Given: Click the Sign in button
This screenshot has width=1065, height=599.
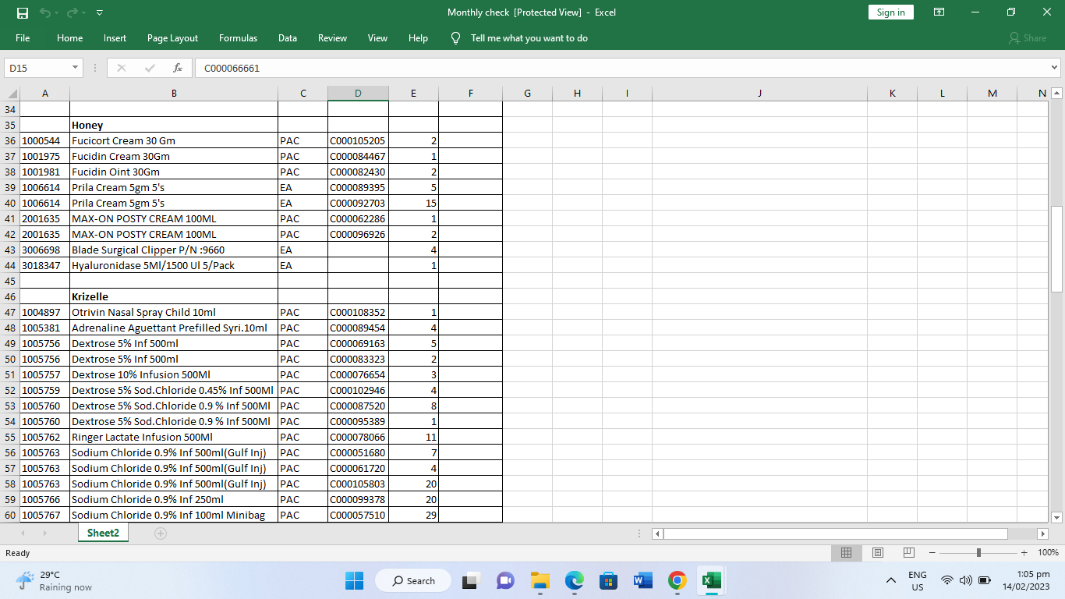Looking at the screenshot, I should pyautogui.click(x=891, y=12).
